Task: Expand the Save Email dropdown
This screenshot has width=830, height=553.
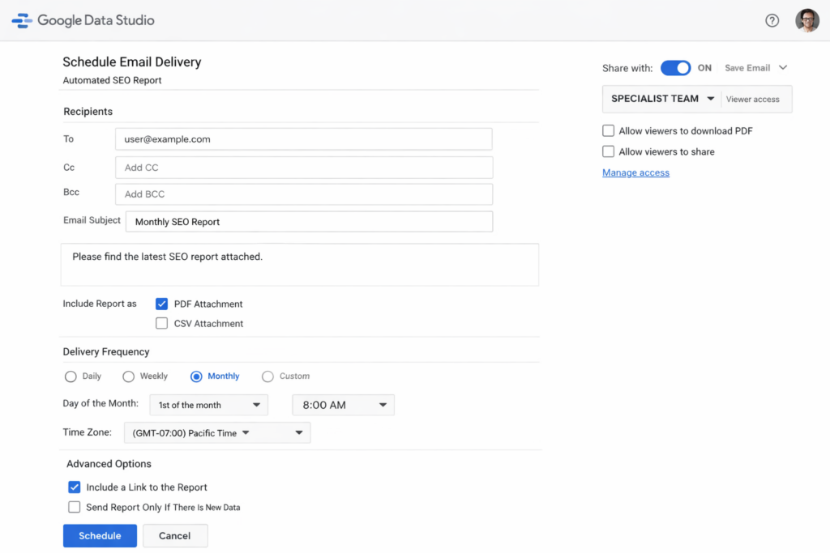Action: [755, 68]
